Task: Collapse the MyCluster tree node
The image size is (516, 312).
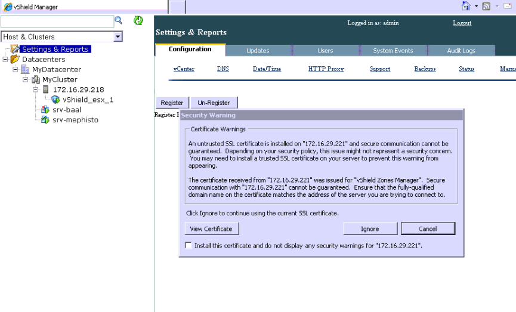Action: coord(26,80)
